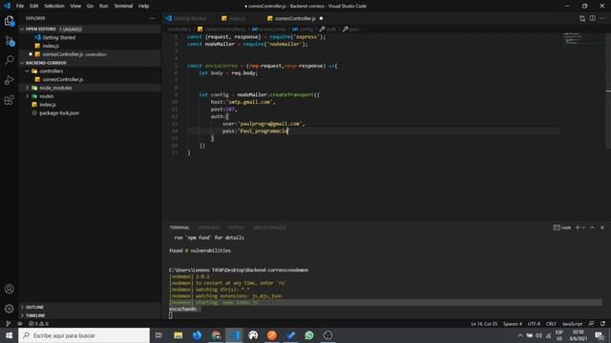Change file encoding UTF-8
The height and width of the screenshot is (343, 611).
point(534,324)
